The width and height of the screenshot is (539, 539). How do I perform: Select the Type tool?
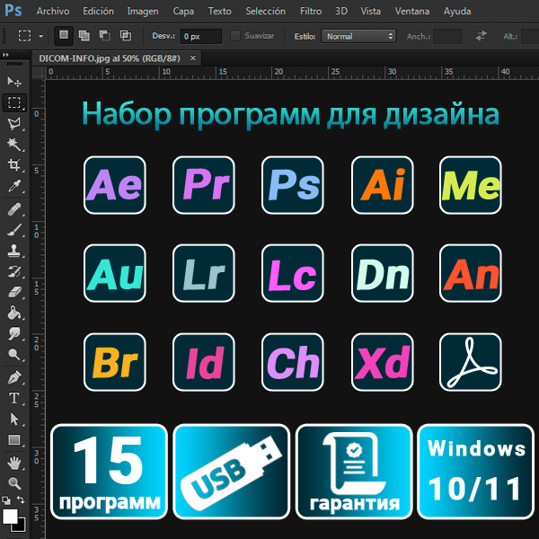(x=14, y=398)
